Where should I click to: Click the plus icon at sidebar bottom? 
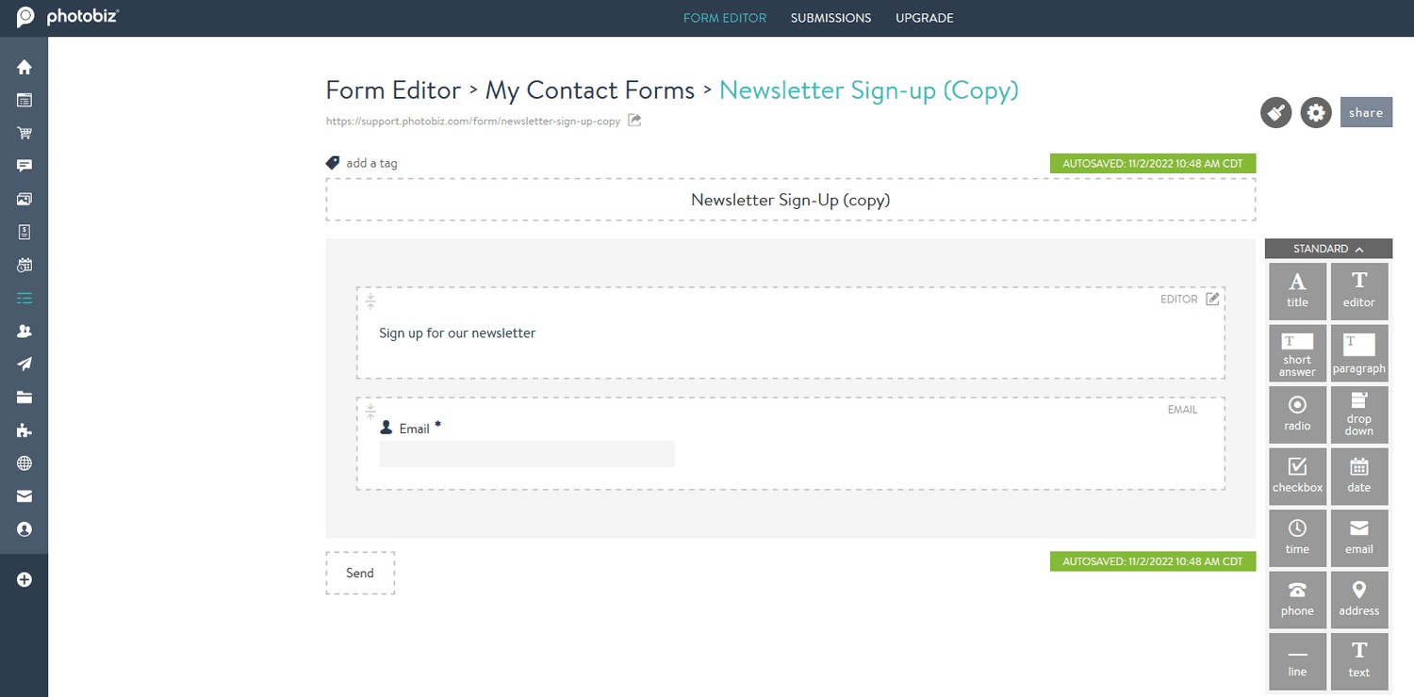pyautogui.click(x=24, y=579)
